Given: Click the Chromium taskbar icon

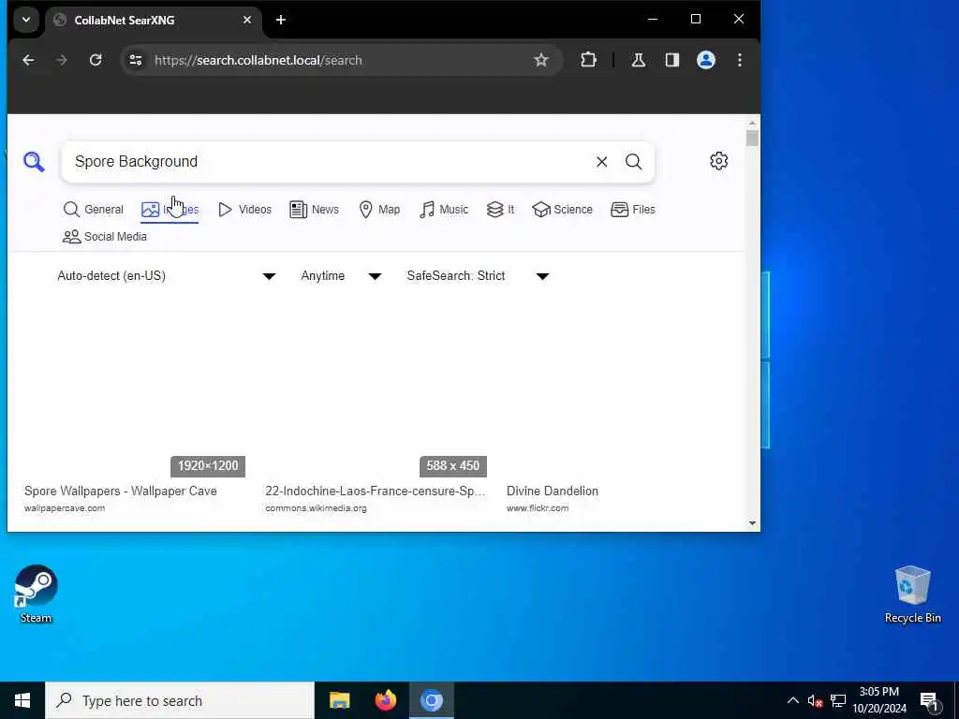Looking at the screenshot, I should coord(431,700).
